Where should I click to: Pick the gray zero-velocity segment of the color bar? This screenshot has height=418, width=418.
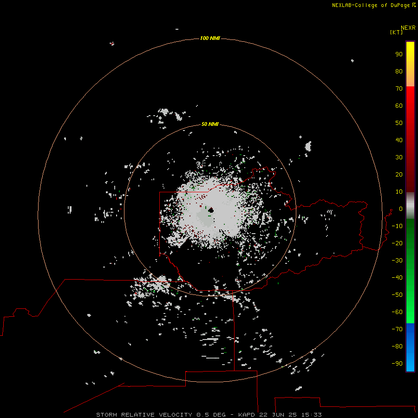click(x=410, y=206)
